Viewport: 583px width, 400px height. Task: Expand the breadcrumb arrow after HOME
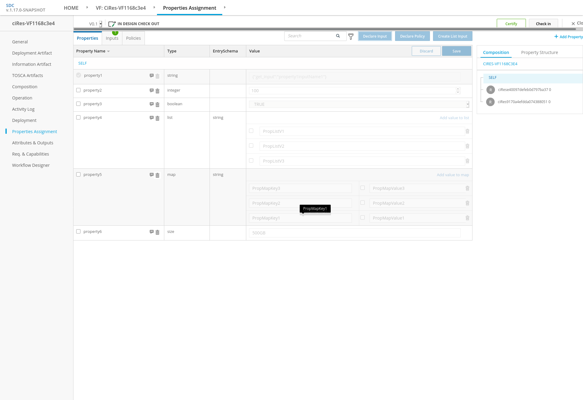pyautogui.click(x=87, y=7)
